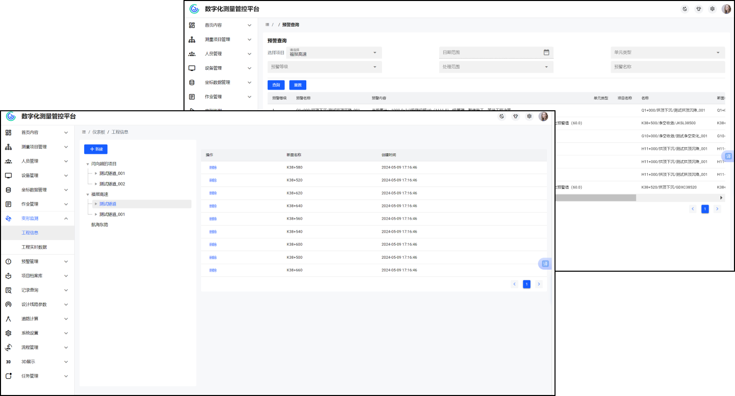
Task: Open 预警等级 dropdown in back window
Action: (x=324, y=67)
